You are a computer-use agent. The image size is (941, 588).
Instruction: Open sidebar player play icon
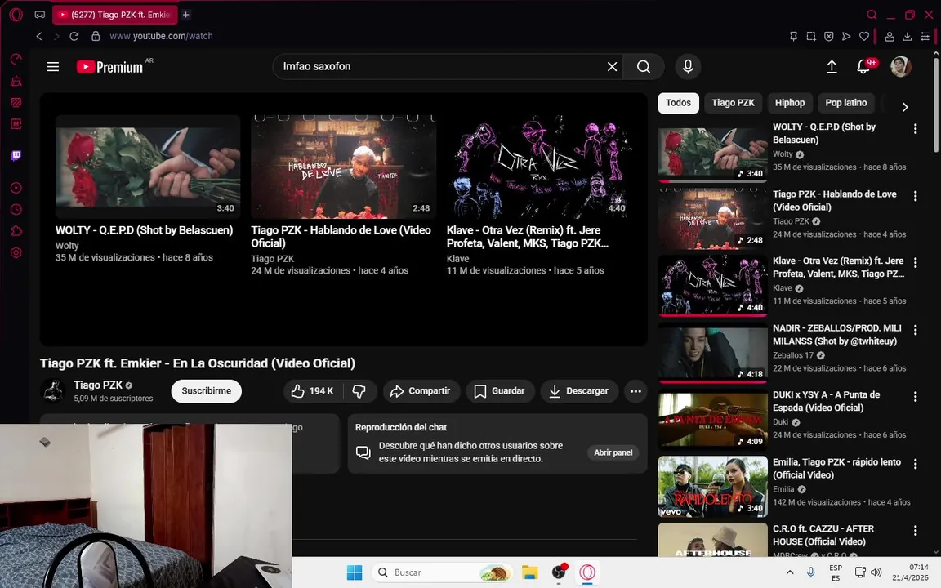[x=16, y=188]
